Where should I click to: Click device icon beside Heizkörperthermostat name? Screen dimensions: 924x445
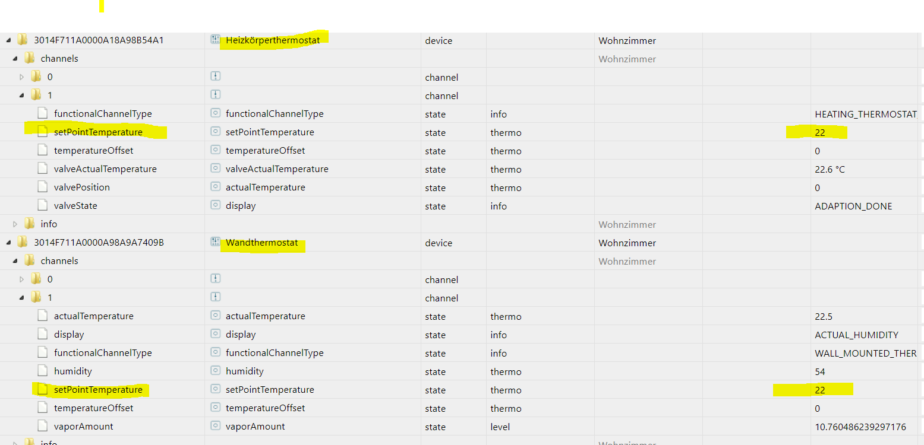[x=216, y=40]
